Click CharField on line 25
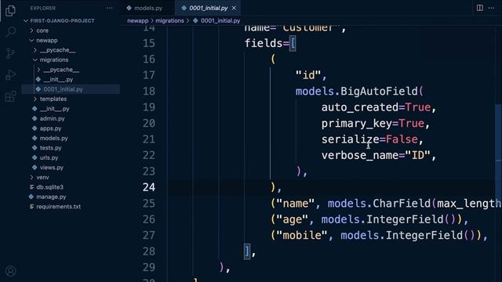This screenshot has height=282, width=502. pos(402,204)
